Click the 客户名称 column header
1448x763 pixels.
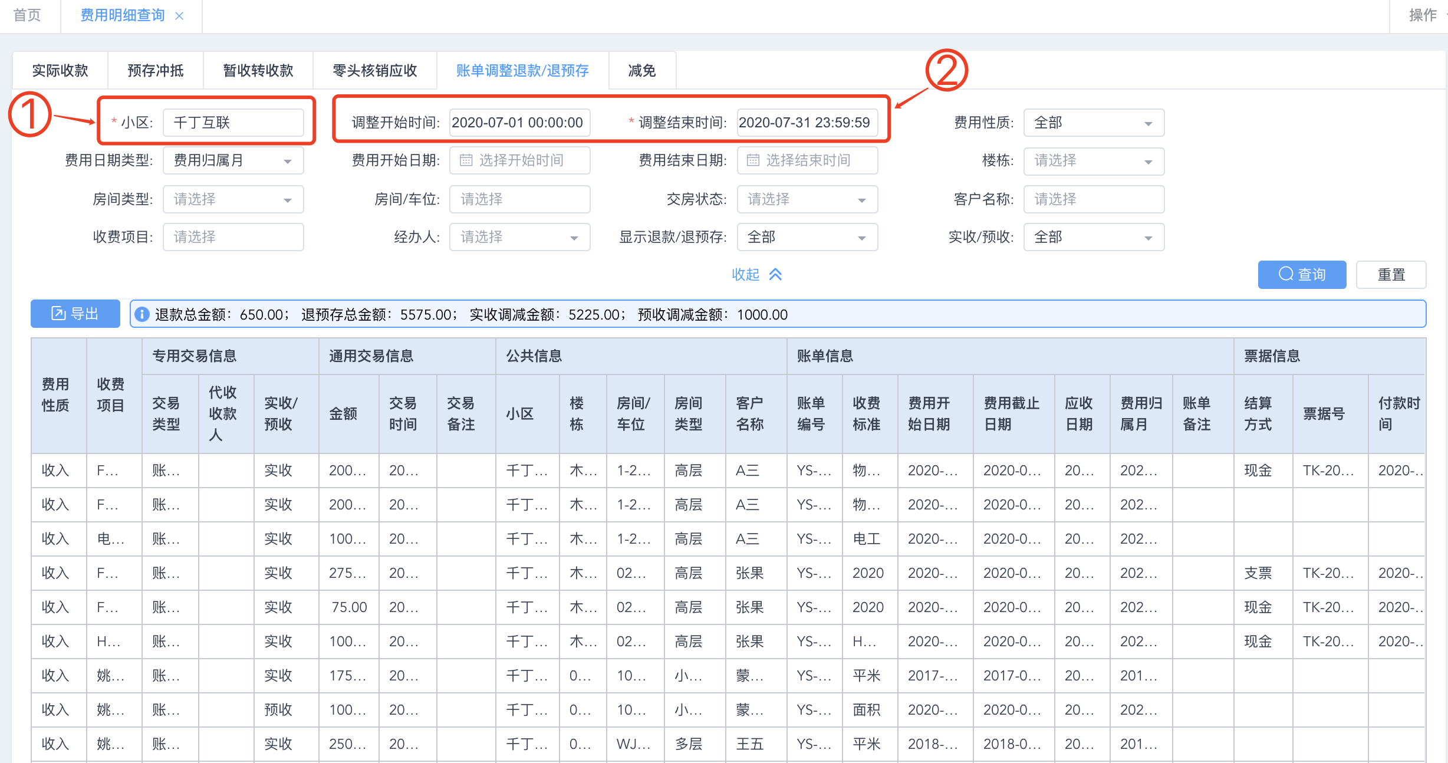pos(756,414)
